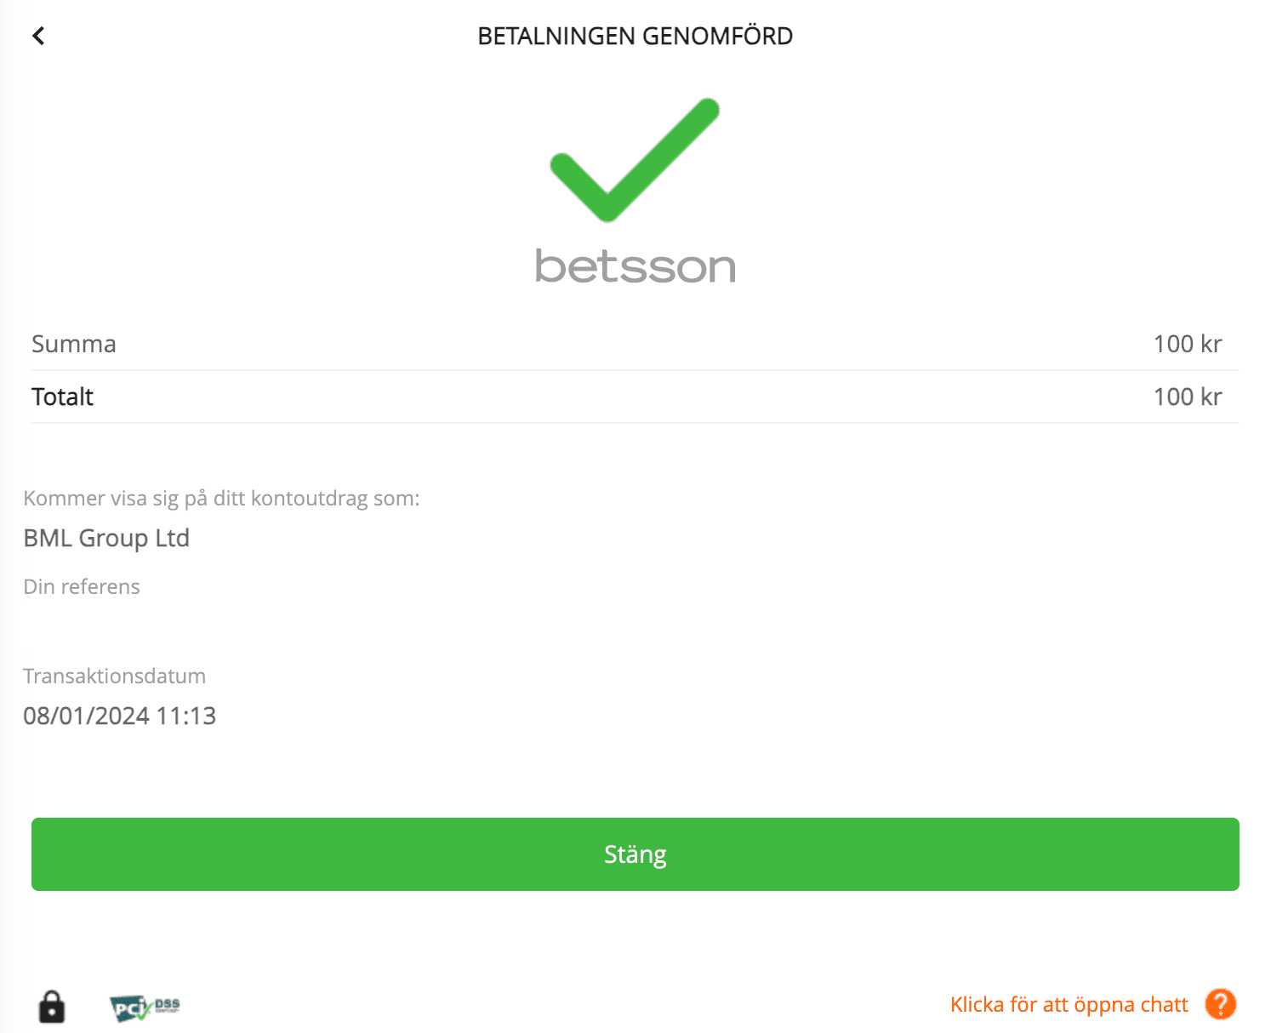This screenshot has width=1271, height=1033.
Task: Click the black padlock security icon
Action: tap(52, 1007)
